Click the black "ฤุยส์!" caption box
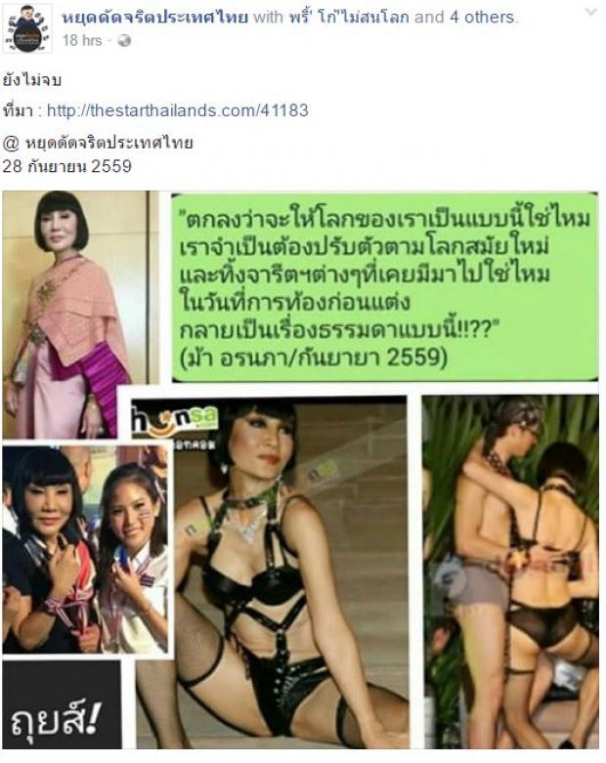Image resolution: width=606 pixels, height=763 pixels. 62,704
